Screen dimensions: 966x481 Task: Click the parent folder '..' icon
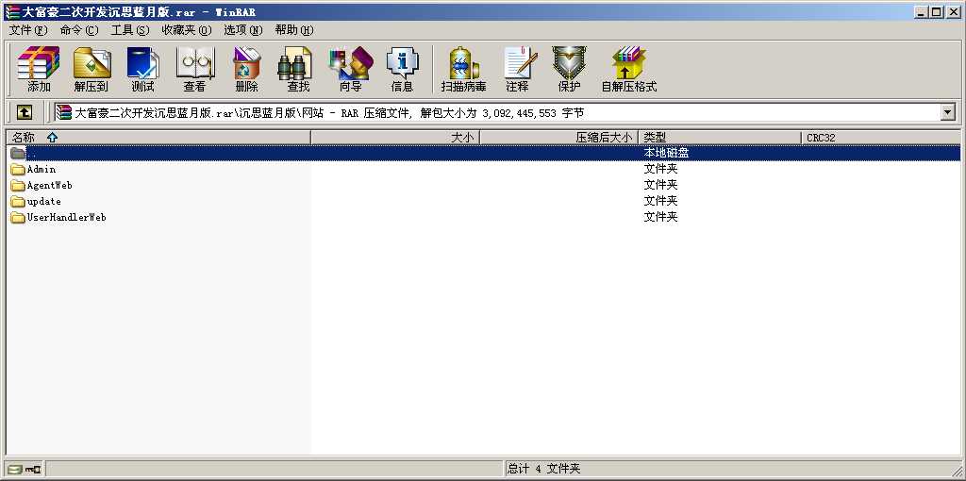[x=17, y=153]
